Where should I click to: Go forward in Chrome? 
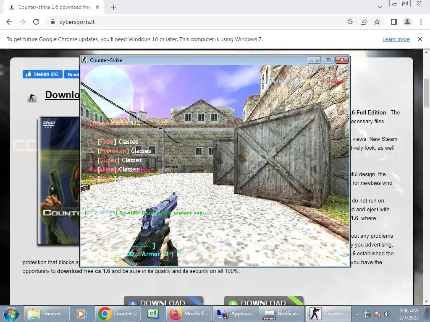tap(23, 22)
